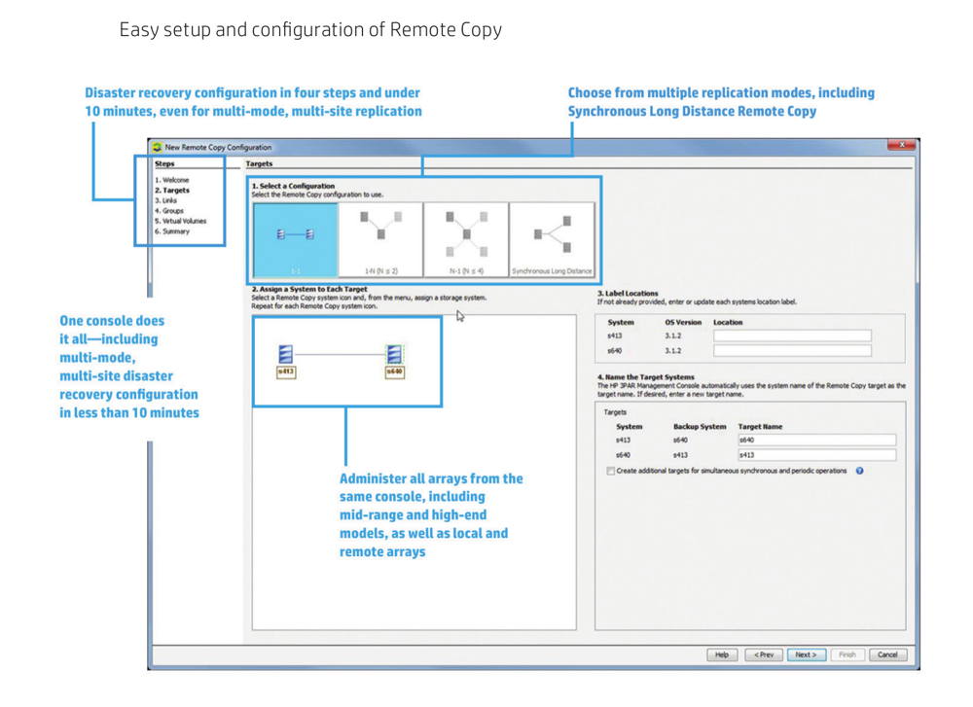
Task: Open the Summary step
Action: 174,231
